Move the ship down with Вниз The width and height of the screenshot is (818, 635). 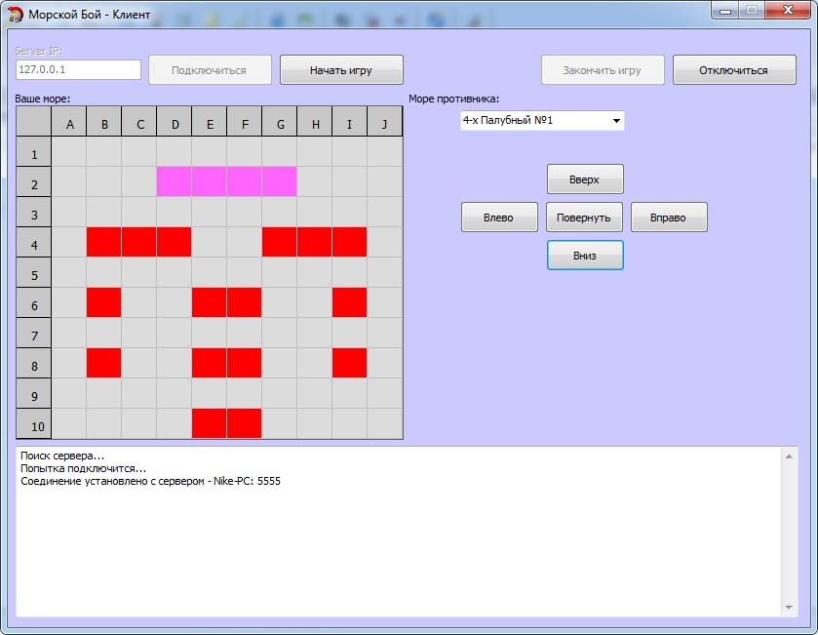pos(585,256)
